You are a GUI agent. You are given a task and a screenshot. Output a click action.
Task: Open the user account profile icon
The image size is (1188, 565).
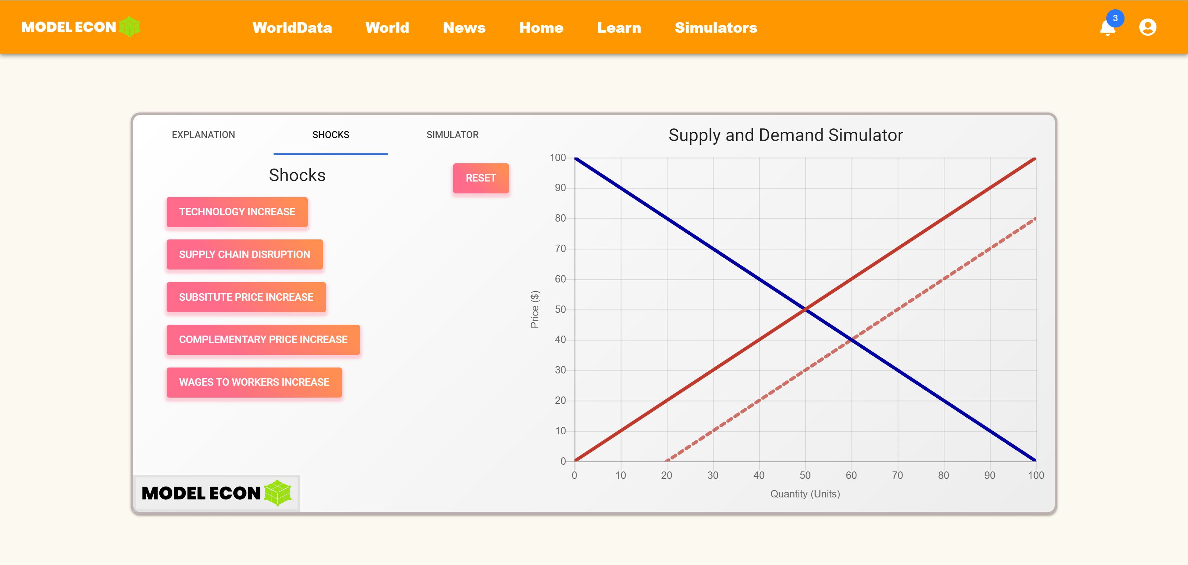click(x=1148, y=27)
